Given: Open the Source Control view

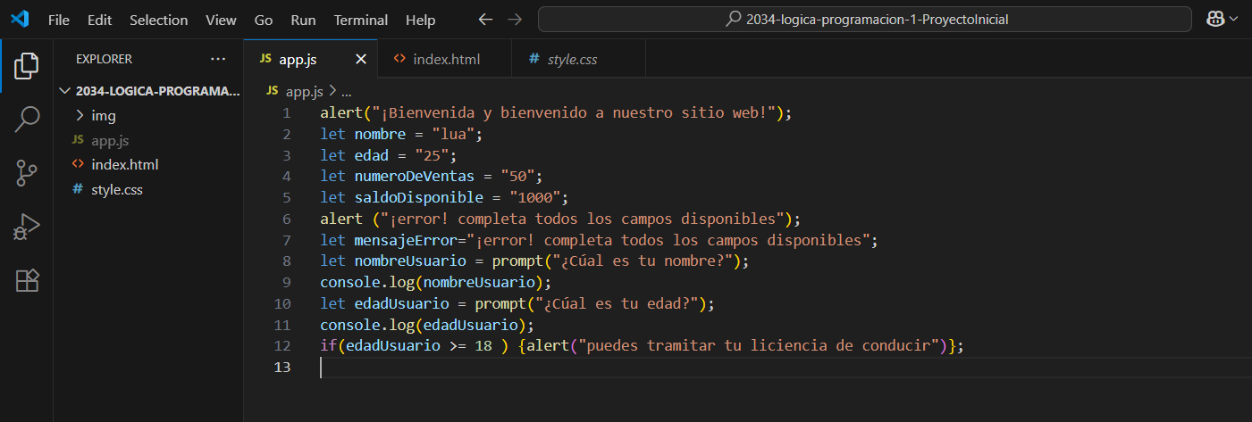Looking at the screenshot, I should pos(27,172).
